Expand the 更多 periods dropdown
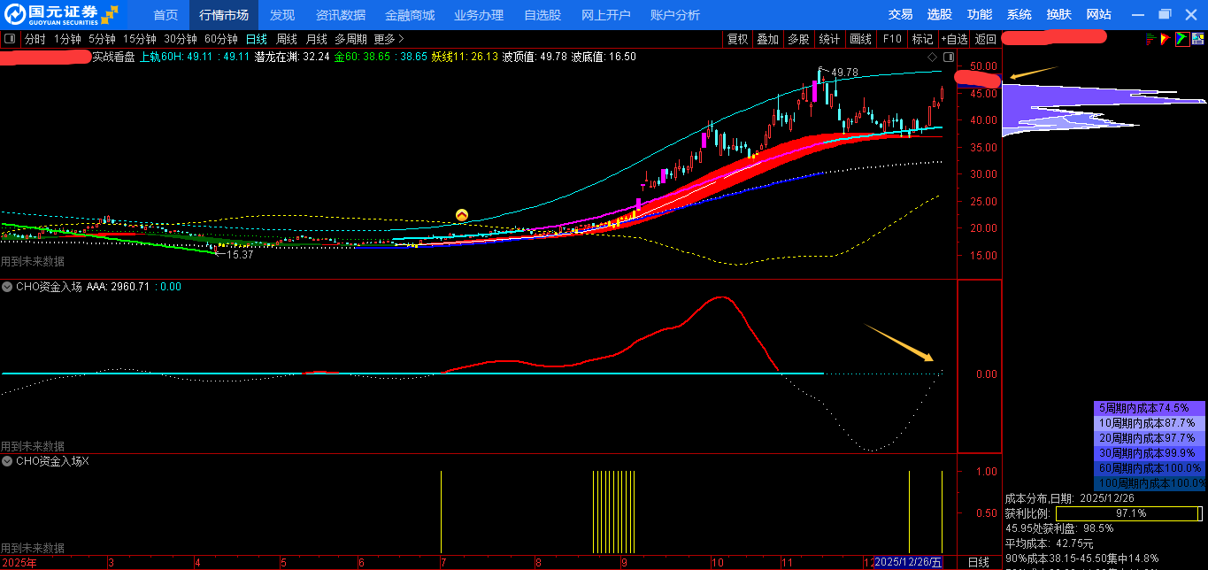This screenshot has height=570, width=1208. (x=389, y=39)
